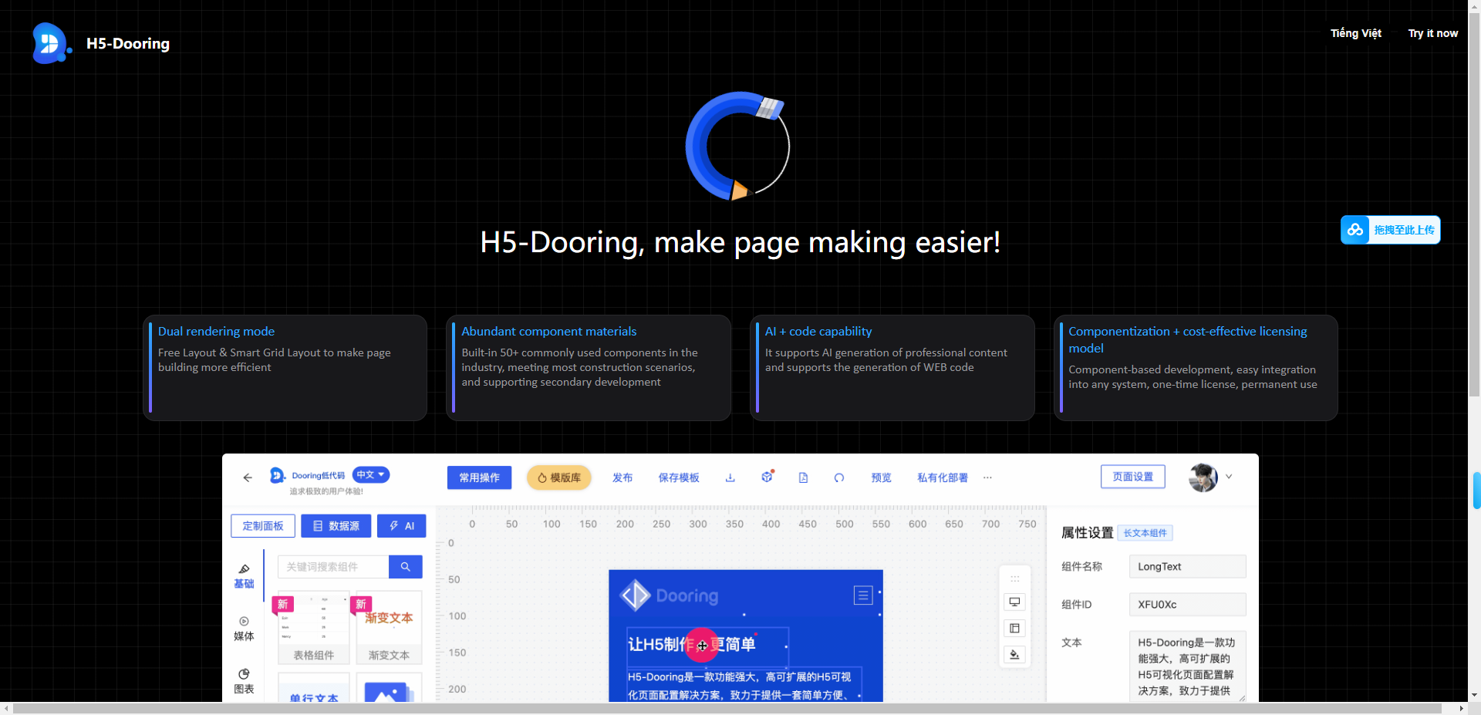
Task: Click the 关键词搜索组件 search input field
Action: pyautogui.click(x=333, y=566)
